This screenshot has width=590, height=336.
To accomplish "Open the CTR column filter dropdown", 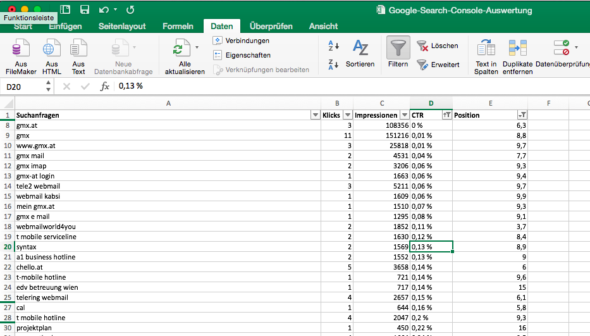I will pyautogui.click(x=446, y=115).
